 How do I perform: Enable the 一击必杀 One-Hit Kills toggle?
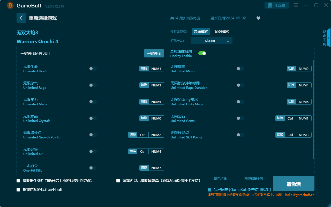point(93,168)
